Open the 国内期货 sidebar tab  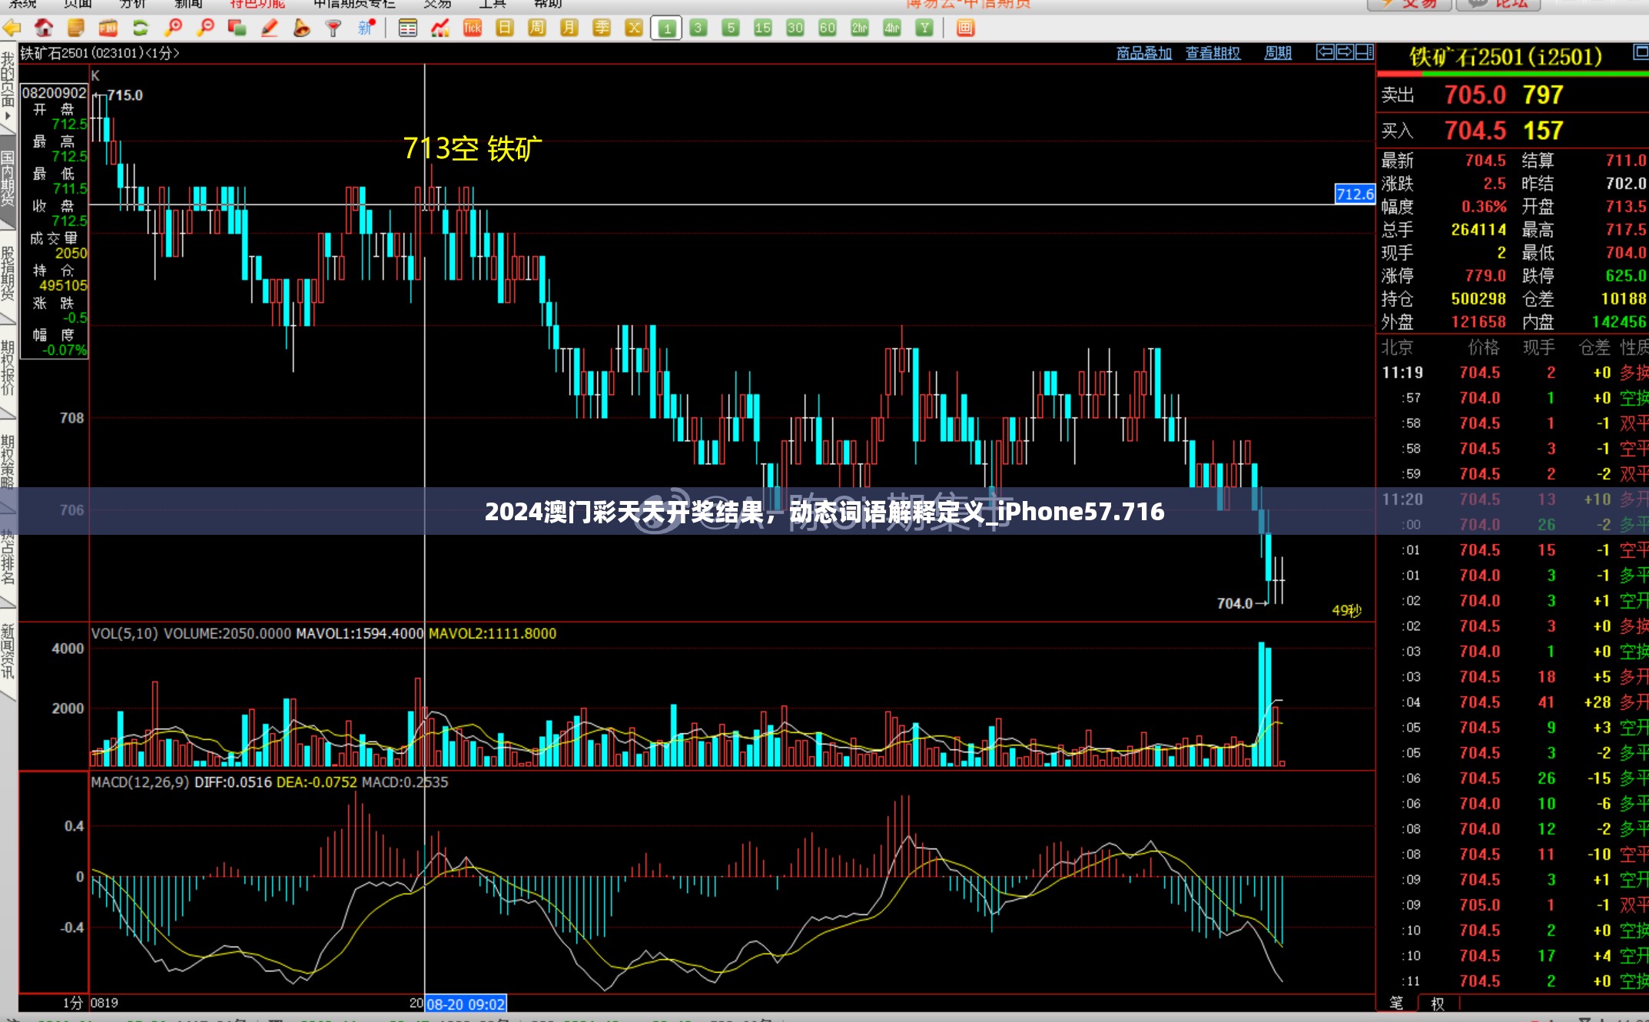(8, 179)
